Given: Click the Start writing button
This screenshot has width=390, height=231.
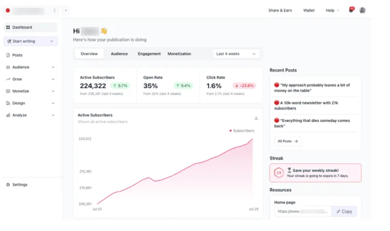Looking at the screenshot, I should click(x=25, y=41).
